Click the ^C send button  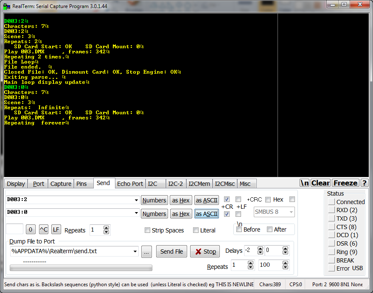44,229
